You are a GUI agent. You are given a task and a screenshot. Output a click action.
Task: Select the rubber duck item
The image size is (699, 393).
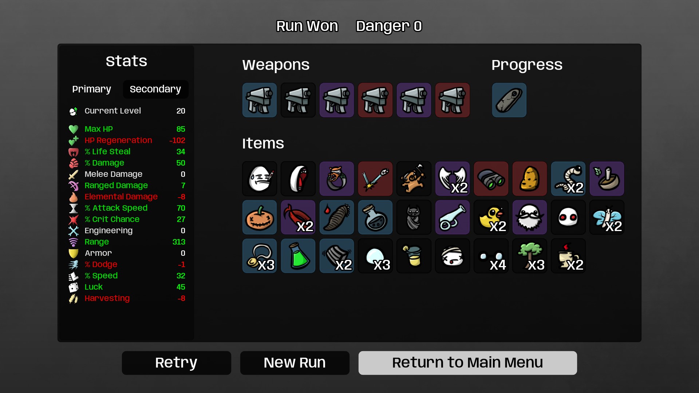(491, 217)
